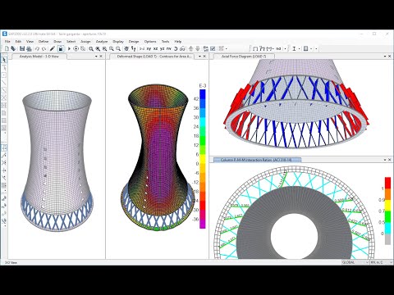Restore full view zoom icon
394x295 pixels.
[98, 48]
